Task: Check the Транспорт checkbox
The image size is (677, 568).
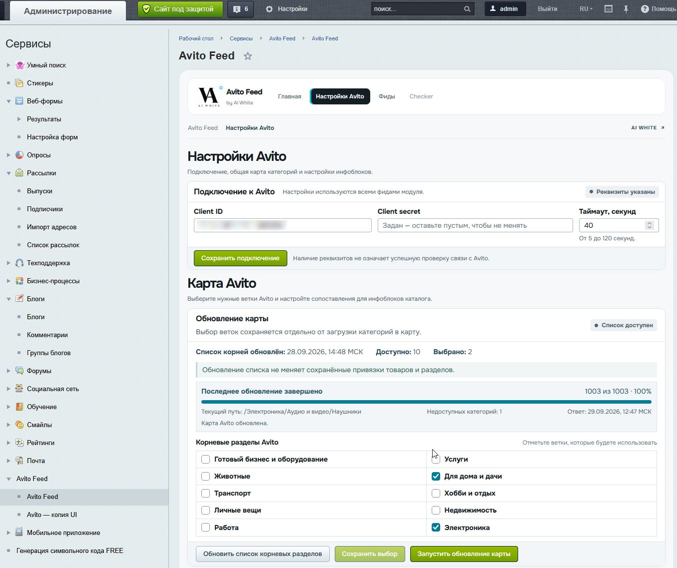Action: 205,493
